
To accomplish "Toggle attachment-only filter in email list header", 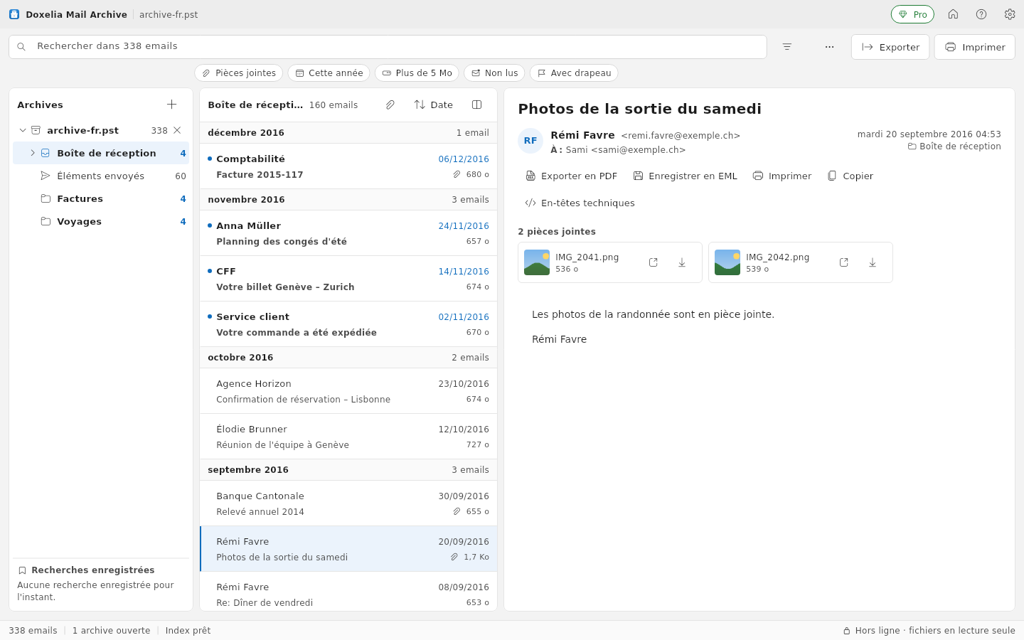I will [x=390, y=105].
